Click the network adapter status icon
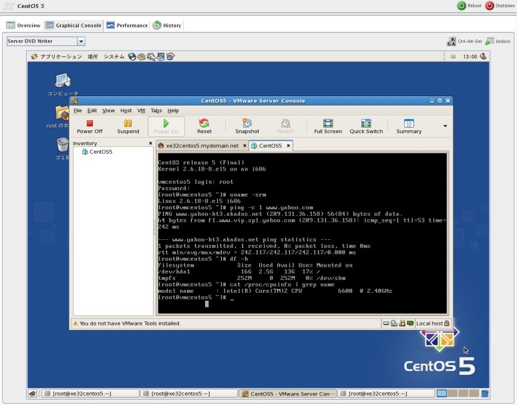Screen dimensions: 517x405 (410, 323)
